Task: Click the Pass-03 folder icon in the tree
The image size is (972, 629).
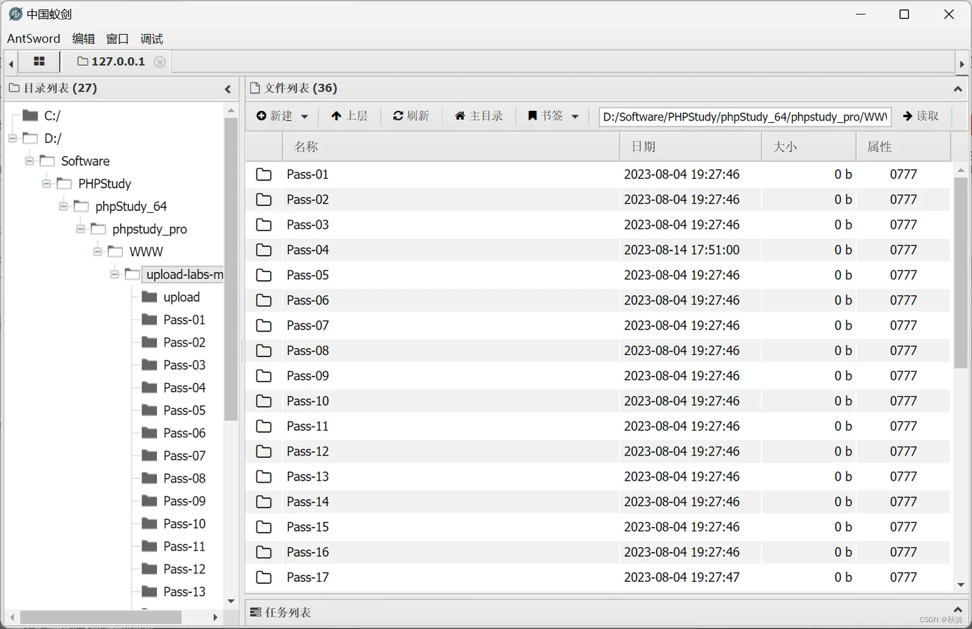Action: (x=149, y=365)
